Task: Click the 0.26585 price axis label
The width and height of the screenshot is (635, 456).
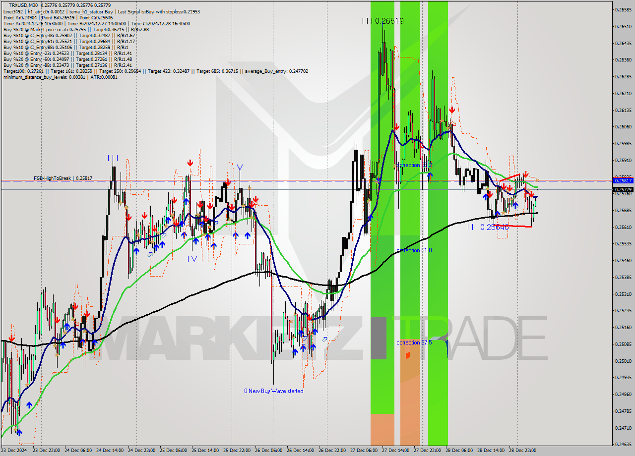Action: (x=624, y=9)
